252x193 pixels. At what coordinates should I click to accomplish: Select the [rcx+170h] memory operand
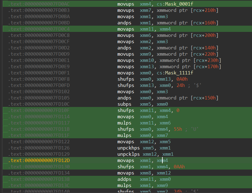pyautogui.click(x=207, y=67)
